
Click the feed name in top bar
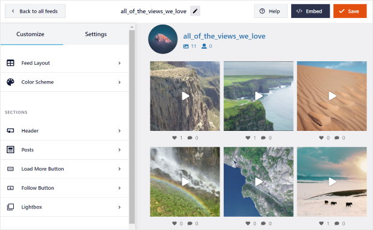tap(153, 11)
